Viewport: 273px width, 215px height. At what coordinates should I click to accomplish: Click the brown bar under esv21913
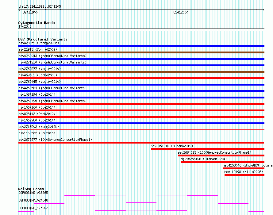pyautogui.click(x=141, y=52)
